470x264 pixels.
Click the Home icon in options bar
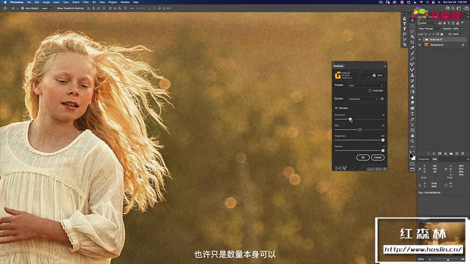5,9
